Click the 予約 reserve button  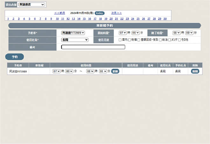(x=15, y=57)
